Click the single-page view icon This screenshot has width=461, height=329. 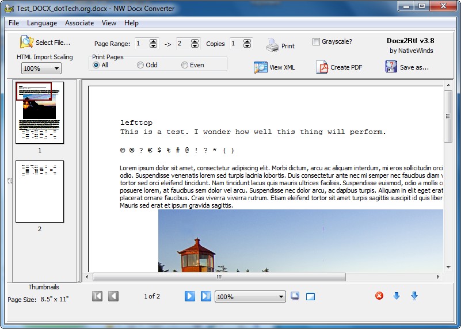coord(311,297)
